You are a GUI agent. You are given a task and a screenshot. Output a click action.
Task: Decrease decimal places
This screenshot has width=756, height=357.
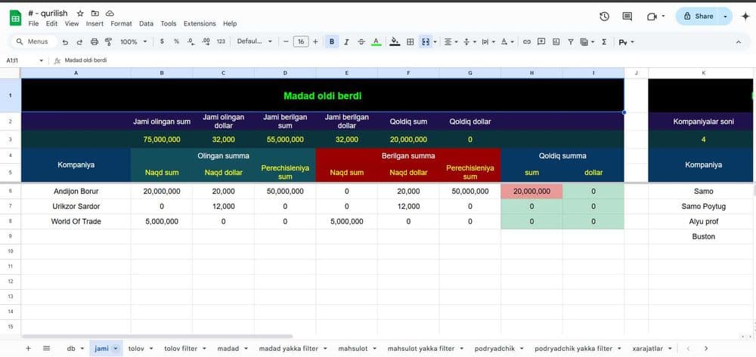[191, 42]
